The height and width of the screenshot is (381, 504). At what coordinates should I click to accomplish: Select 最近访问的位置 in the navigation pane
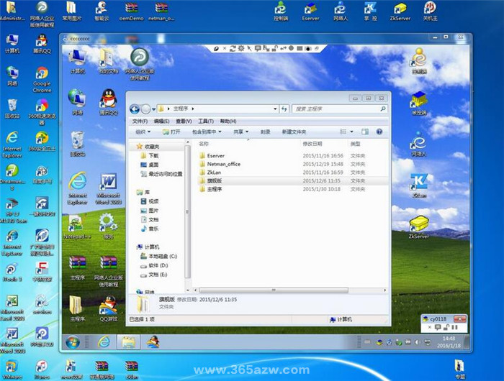point(165,174)
